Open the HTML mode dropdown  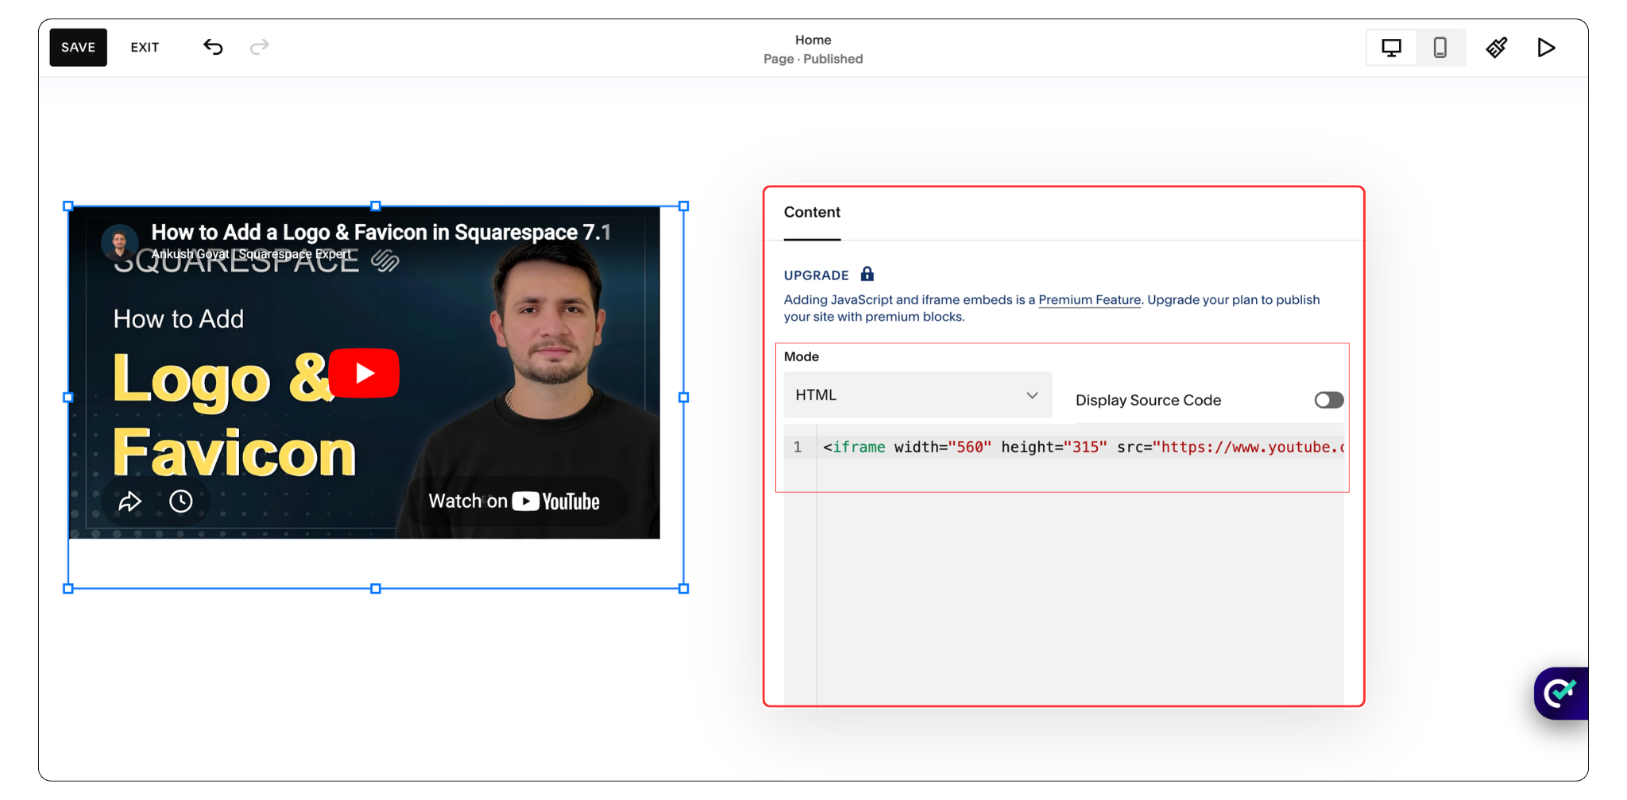pos(918,395)
